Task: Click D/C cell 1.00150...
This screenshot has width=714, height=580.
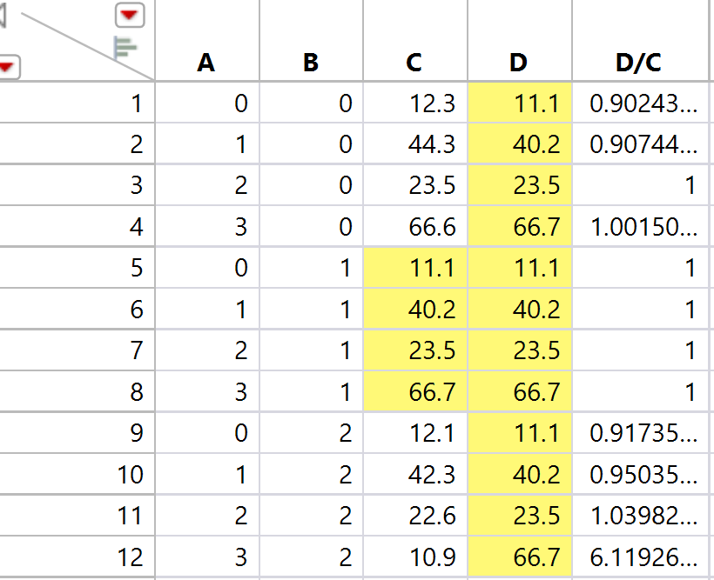Action: [640, 227]
